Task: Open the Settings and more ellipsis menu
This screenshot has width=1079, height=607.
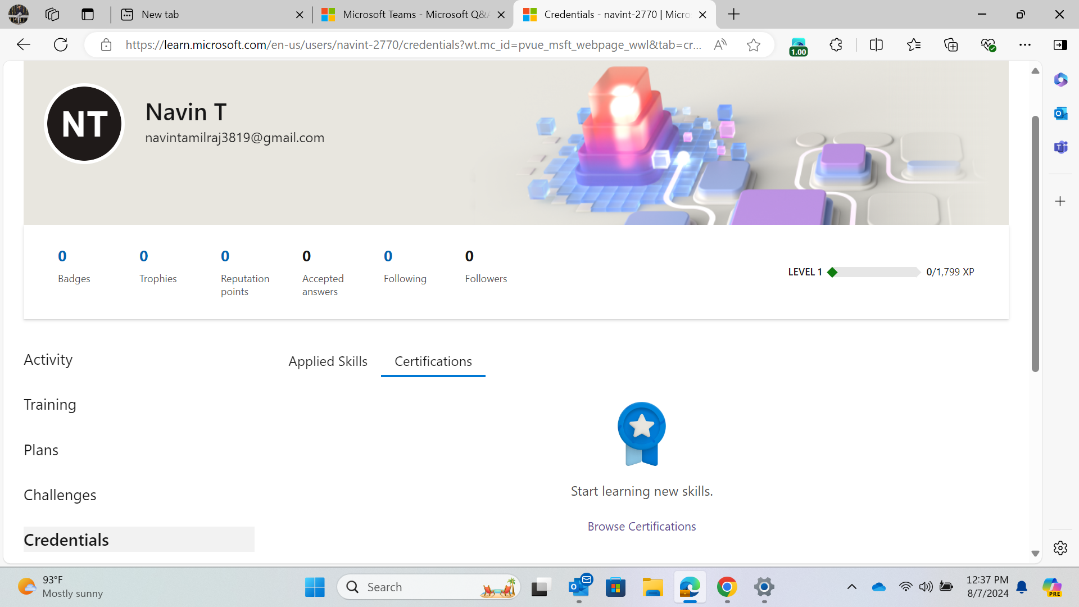Action: point(1025,45)
